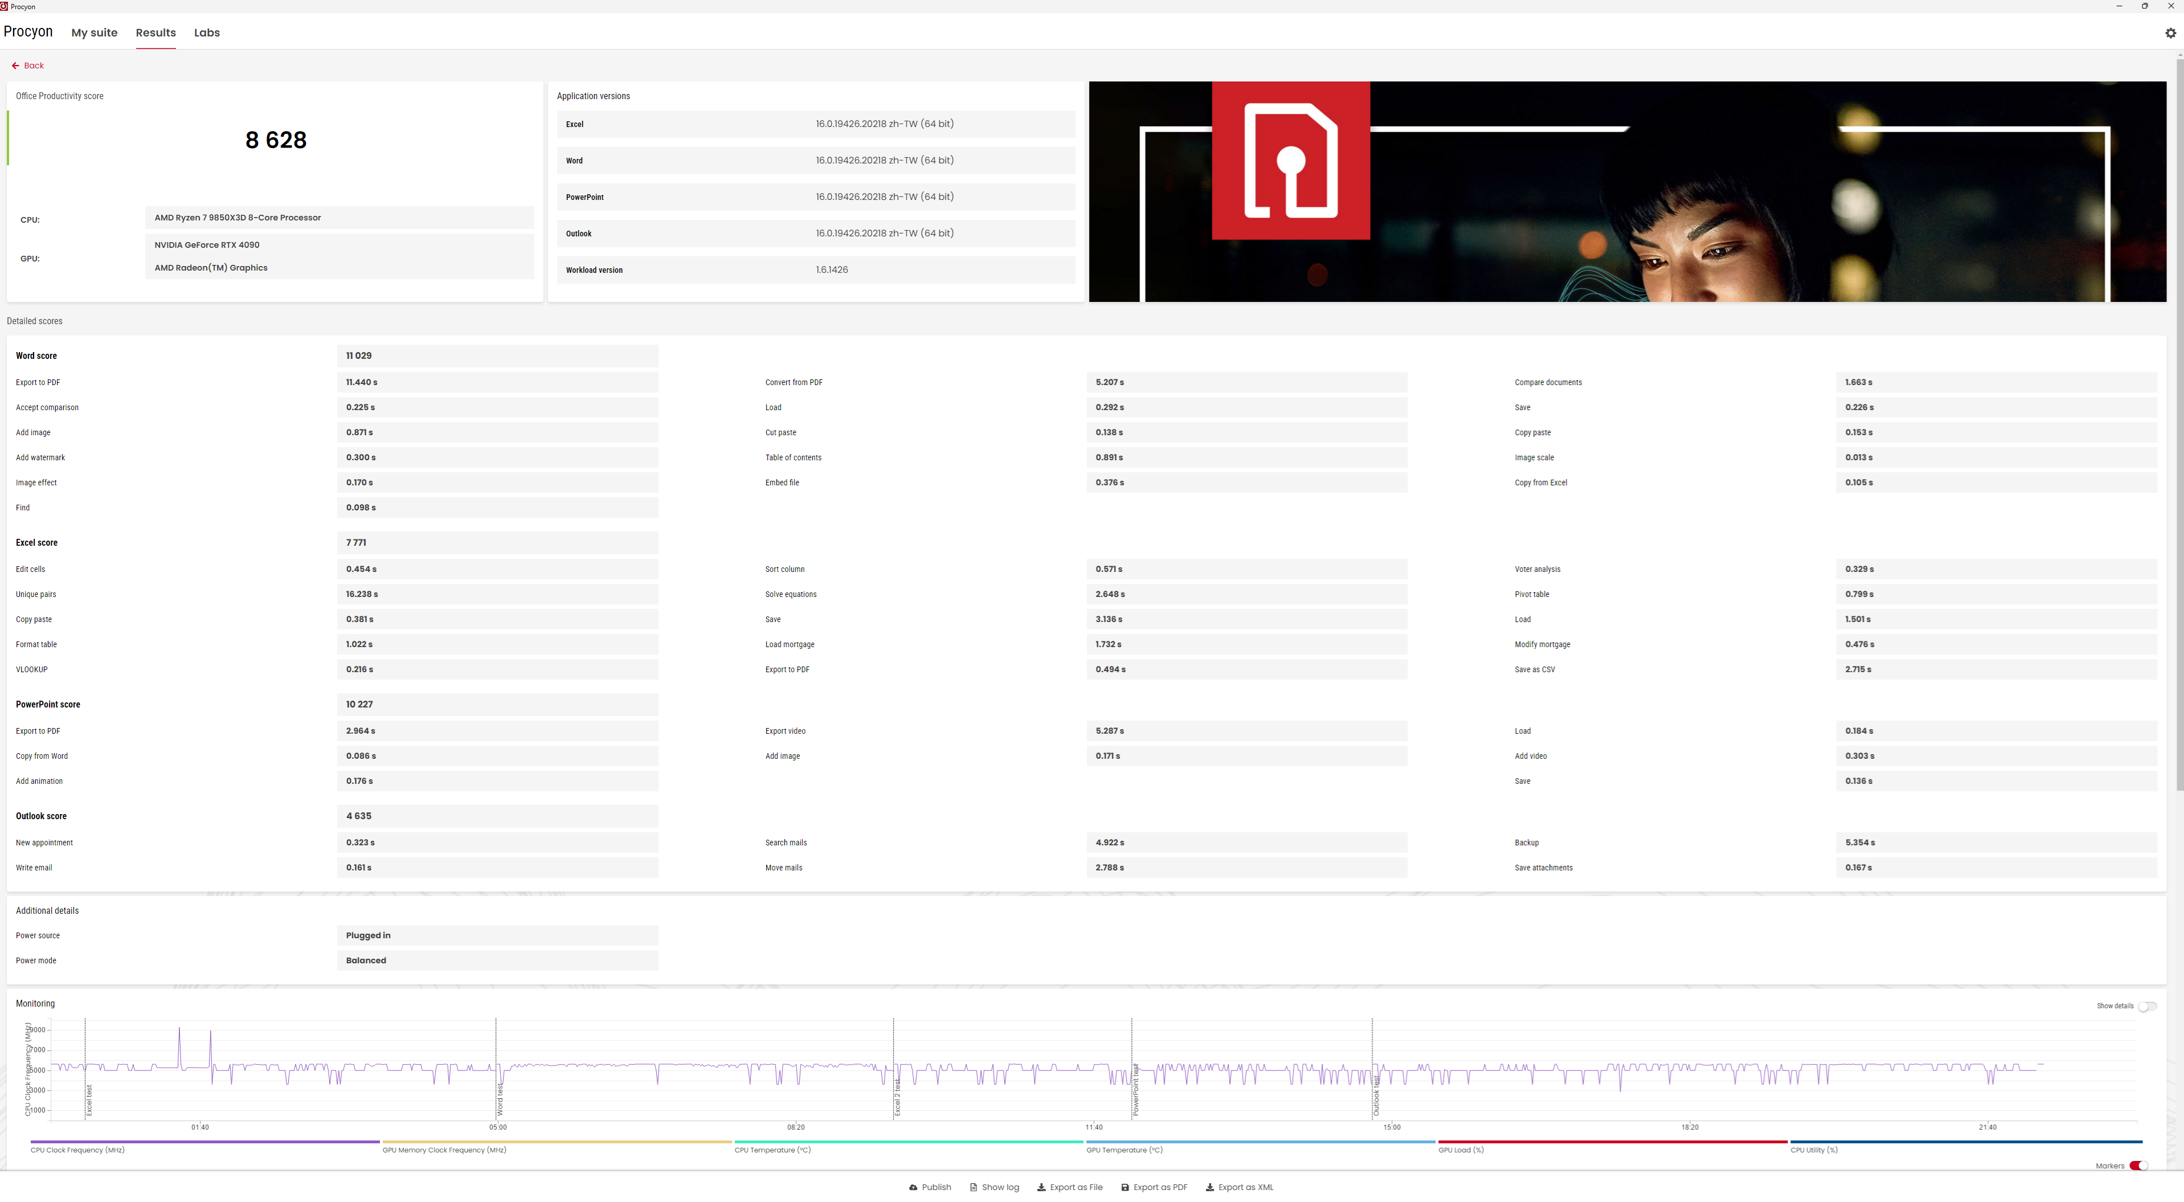Open the settings gear icon
The width and height of the screenshot is (2184, 1202).
coord(2170,33)
